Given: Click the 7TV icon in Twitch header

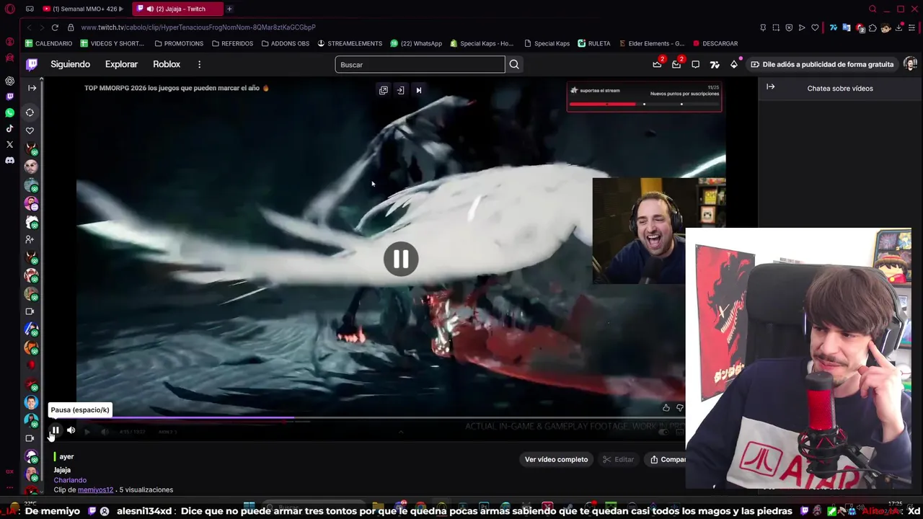Looking at the screenshot, I should (x=715, y=64).
